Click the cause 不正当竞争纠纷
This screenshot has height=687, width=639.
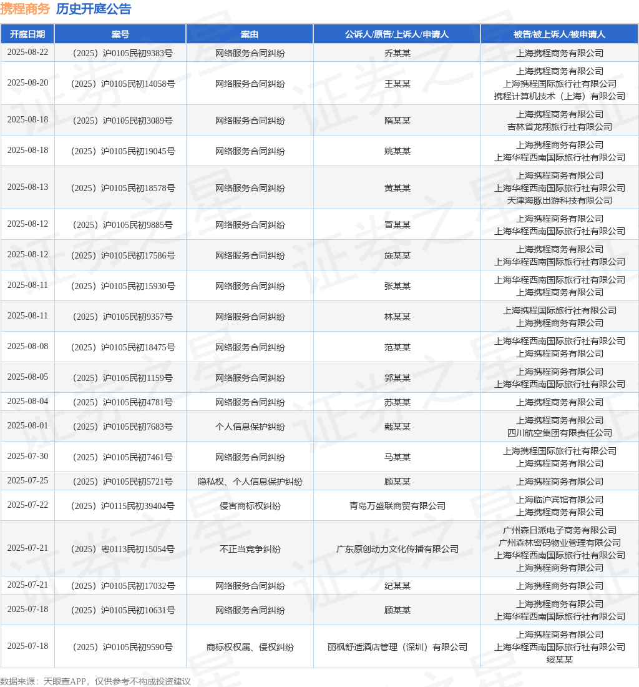point(250,550)
